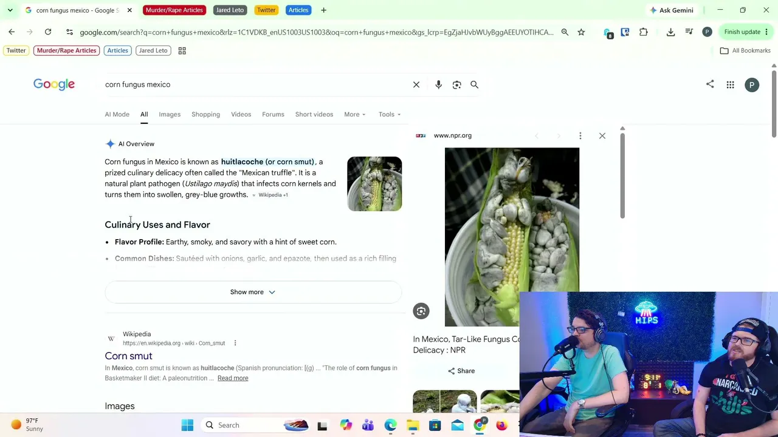The image size is (778, 437).
Task: Select the All results tab
Action: tap(144, 114)
